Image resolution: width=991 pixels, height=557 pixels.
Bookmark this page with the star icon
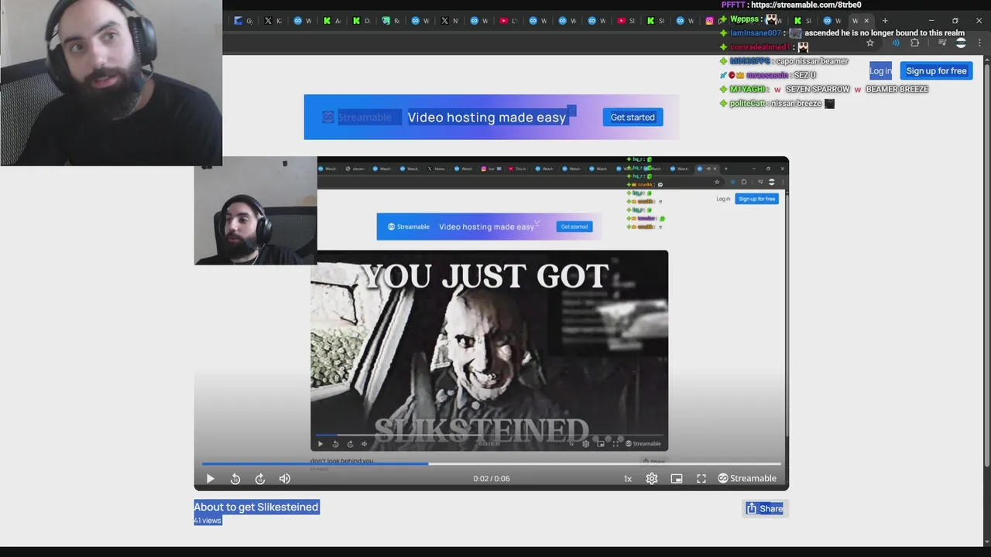click(870, 43)
